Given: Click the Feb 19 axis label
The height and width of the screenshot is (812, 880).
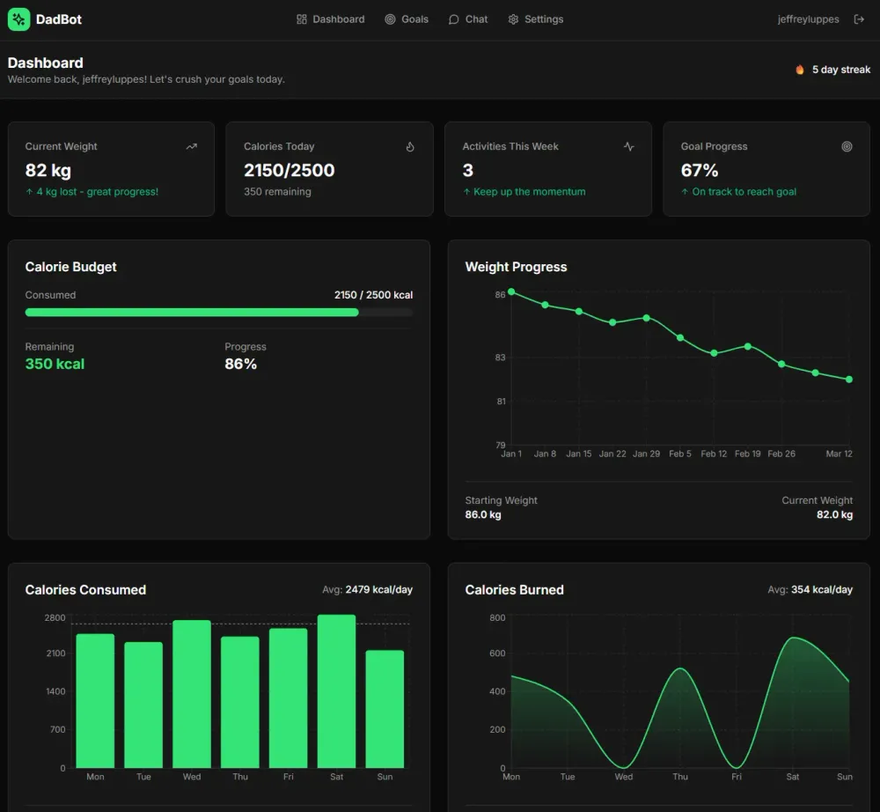Looking at the screenshot, I should tap(747, 454).
